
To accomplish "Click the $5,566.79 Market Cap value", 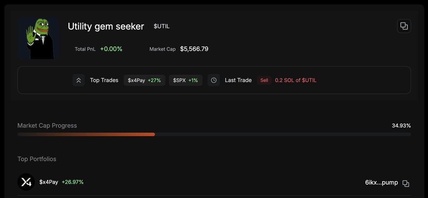I will coord(194,49).
